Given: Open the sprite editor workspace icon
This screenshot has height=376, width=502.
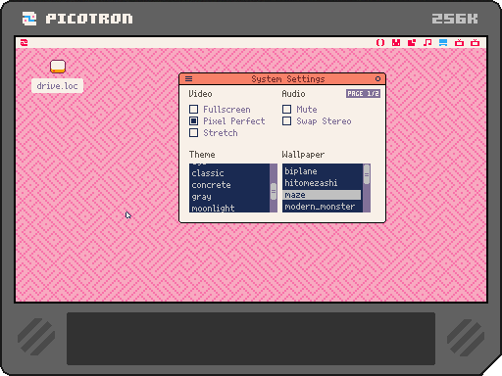Looking at the screenshot, I should tap(396, 42).
